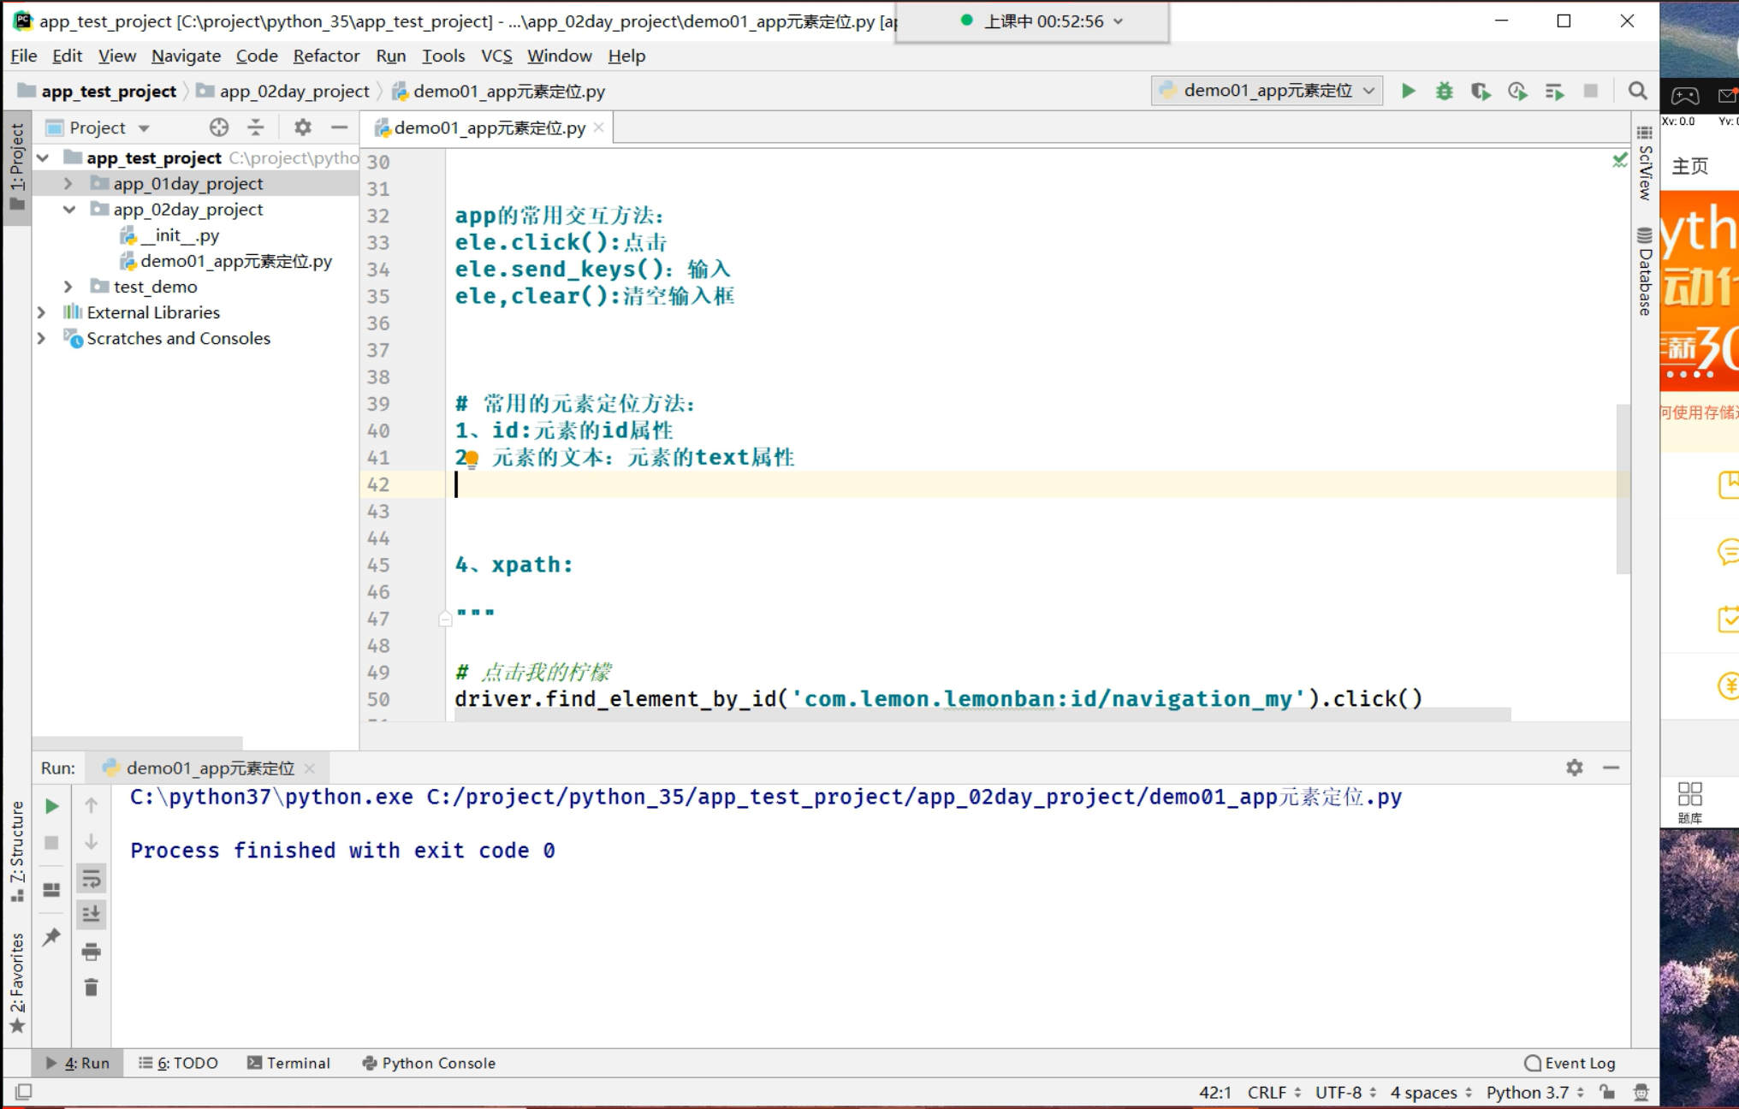Clear run output with trash icon
The height and width of the screenshot is (1109, 1739).
[x=91, y=987]
